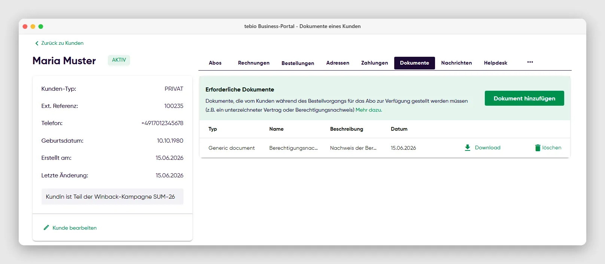Screen dimensions: 605x264
Task: Click the Dokument hinzufügen button
Action: (x=524, y=98)
